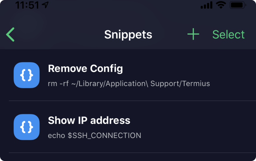Tap the 11:51 clock in status bar
Image resolution: width=256 pixels, height=161 pixels.
pyautogui.click(x=27, y=5)
